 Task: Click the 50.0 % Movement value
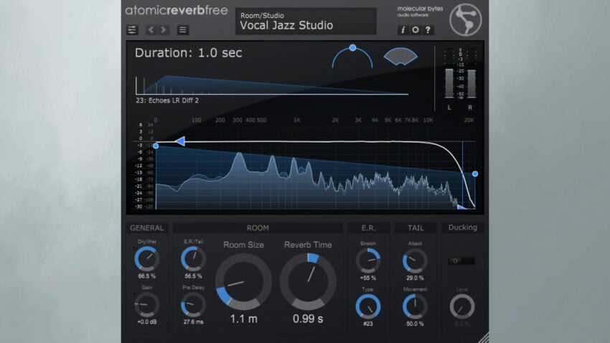pos(415,324)
